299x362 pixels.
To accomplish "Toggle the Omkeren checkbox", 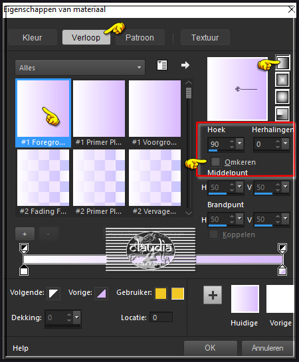I will coord(216,162).
